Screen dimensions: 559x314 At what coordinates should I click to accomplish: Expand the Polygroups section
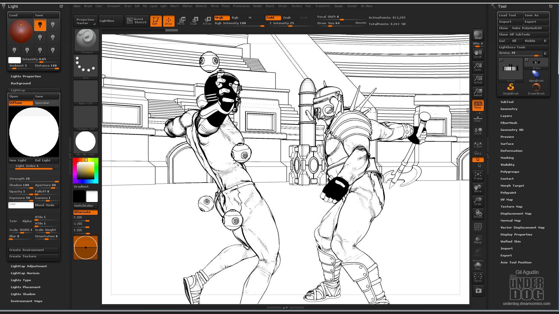coord(510,172)
